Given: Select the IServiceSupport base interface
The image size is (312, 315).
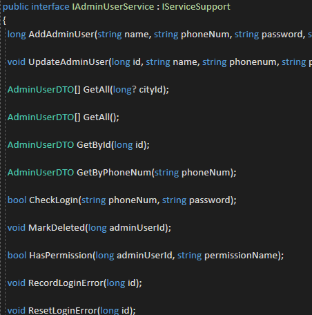Looking at the screenshot, I should click(196, 7).
